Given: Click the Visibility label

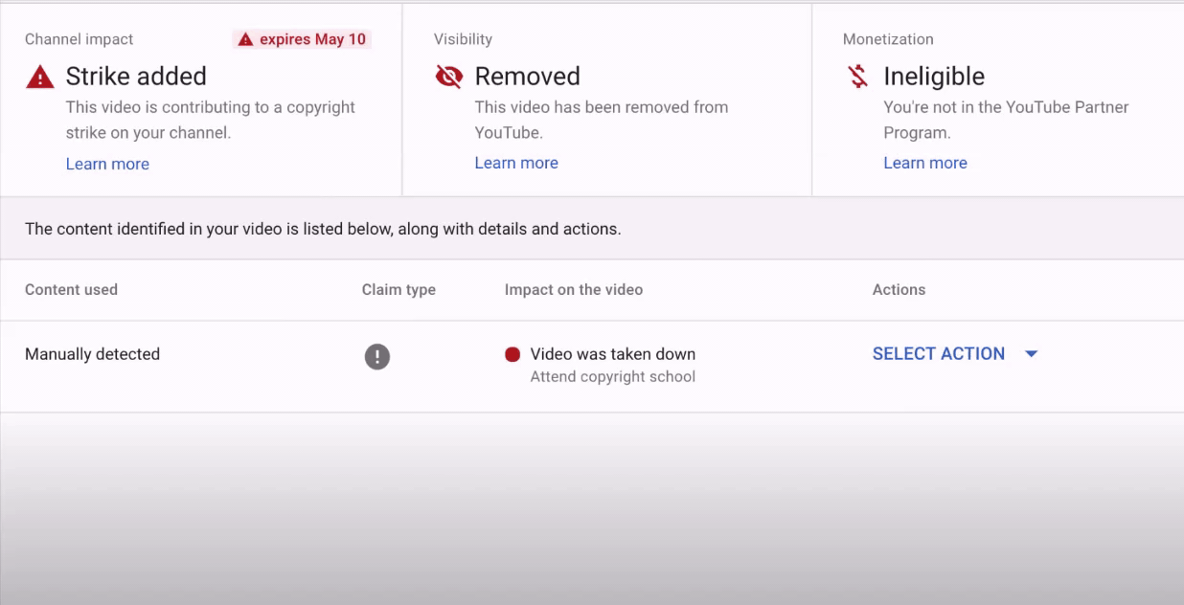Looking at the screenshot, I should coord(463,39).
